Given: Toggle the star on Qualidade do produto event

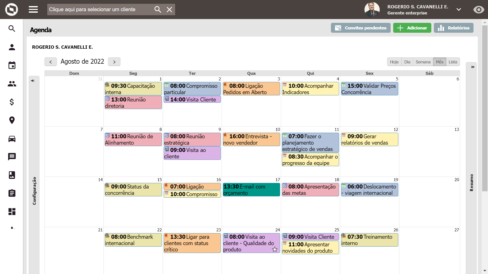Looking at the screenshot, I should point(275,249).
